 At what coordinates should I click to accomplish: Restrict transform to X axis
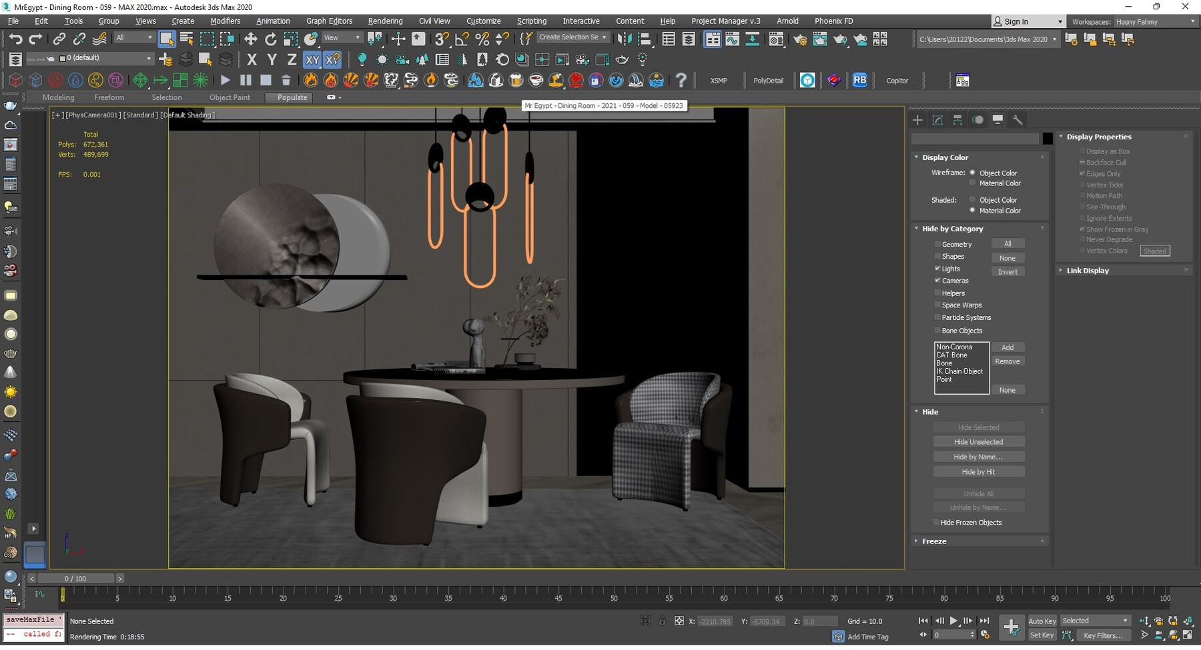click(x=252, y=59)
